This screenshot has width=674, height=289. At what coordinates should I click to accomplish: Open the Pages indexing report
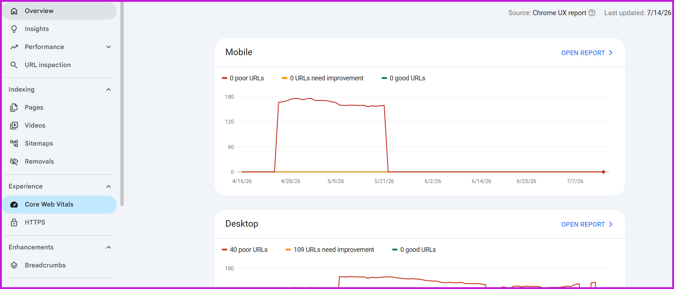click(59, 107)
